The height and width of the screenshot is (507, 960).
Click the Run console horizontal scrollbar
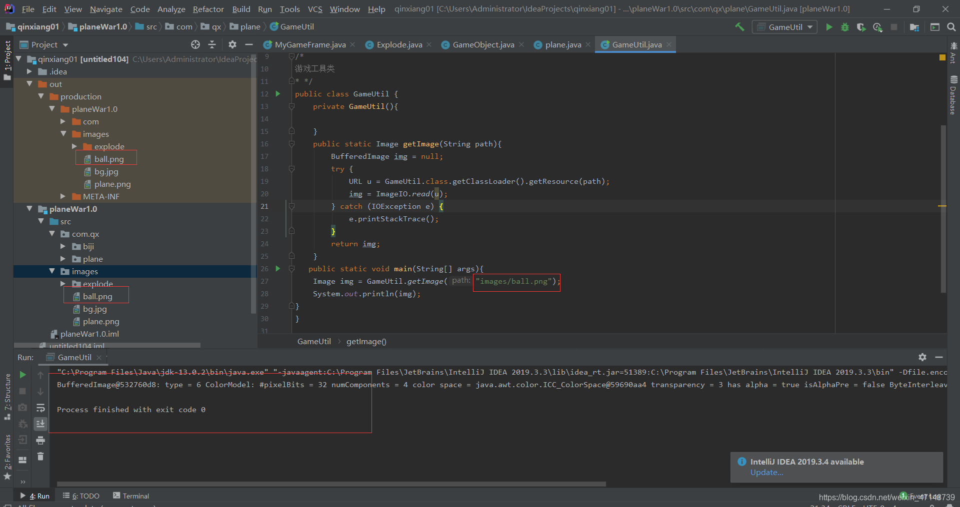tap(331, 484)
